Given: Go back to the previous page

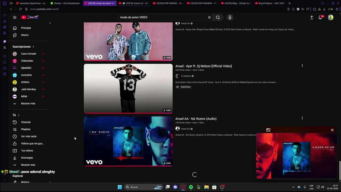Looking at the screenshot, I should point(11,9).
